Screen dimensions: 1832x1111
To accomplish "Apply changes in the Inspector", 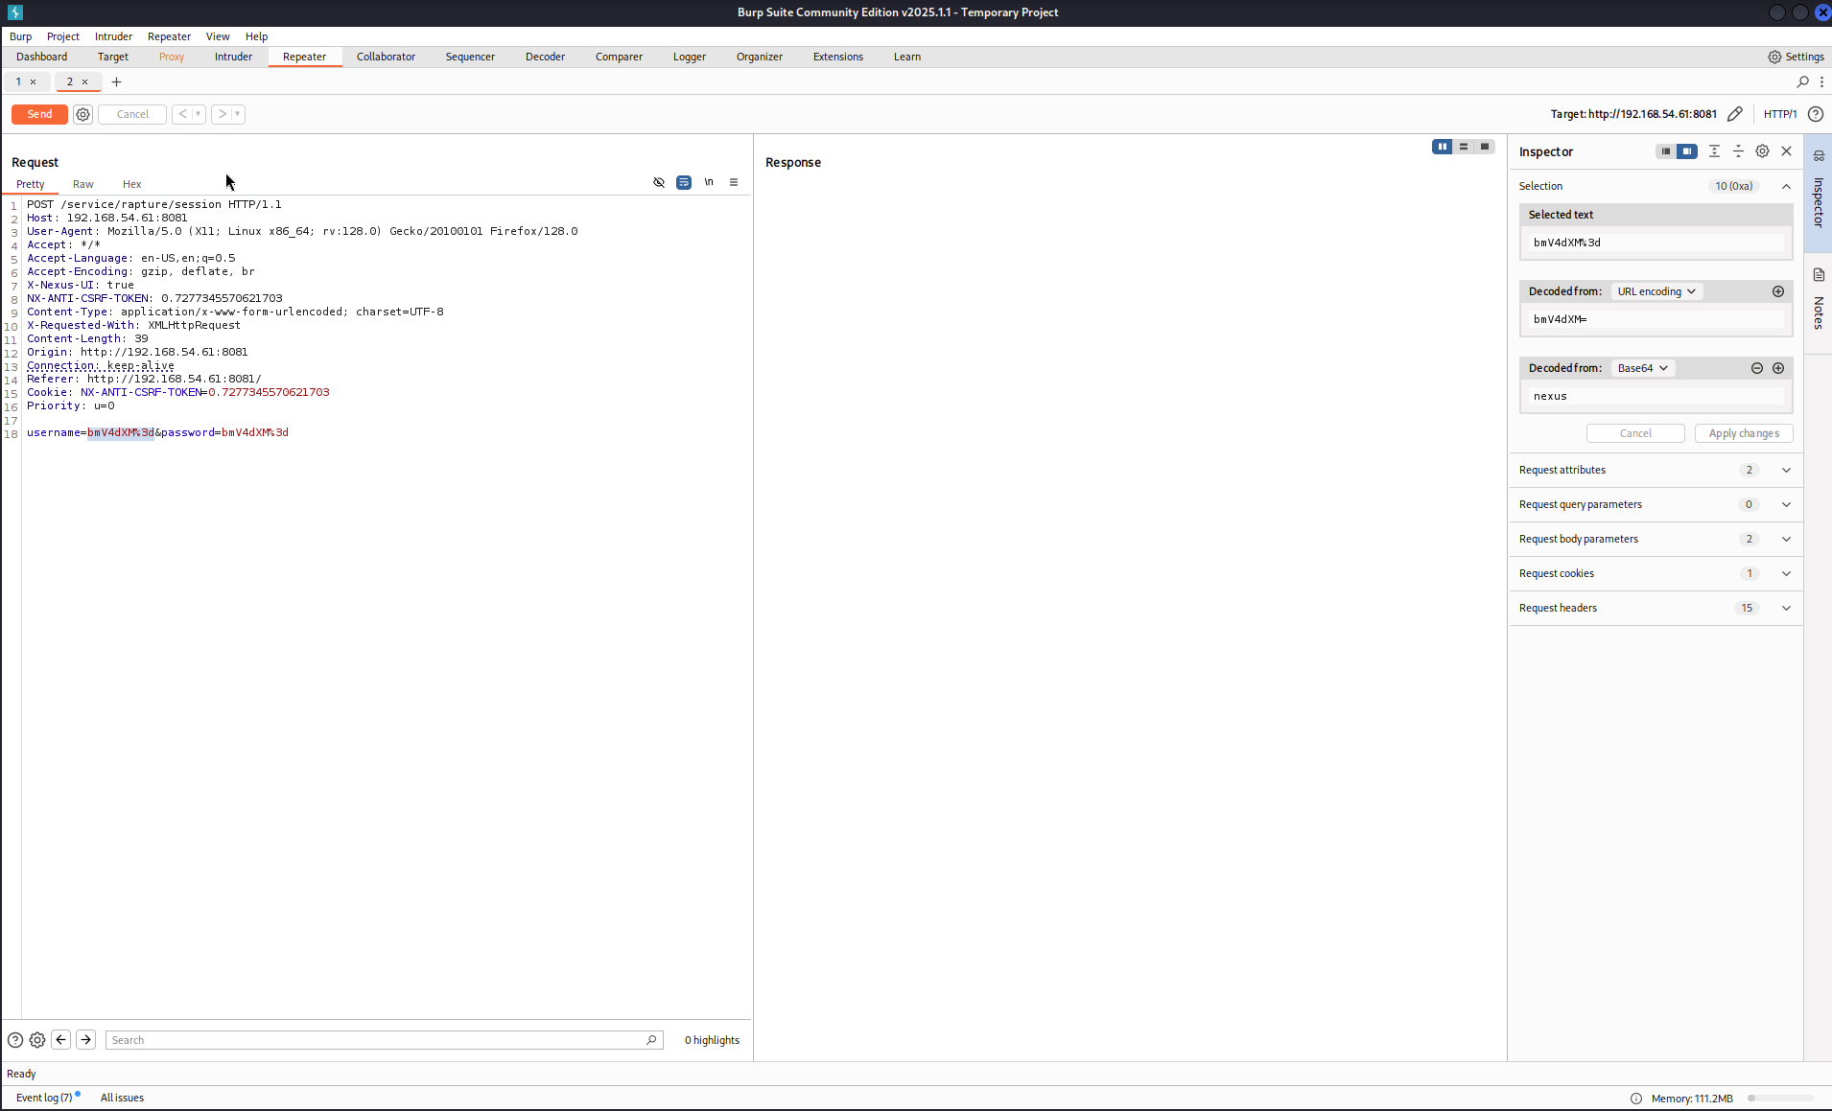I will (x=1743, y=433).
